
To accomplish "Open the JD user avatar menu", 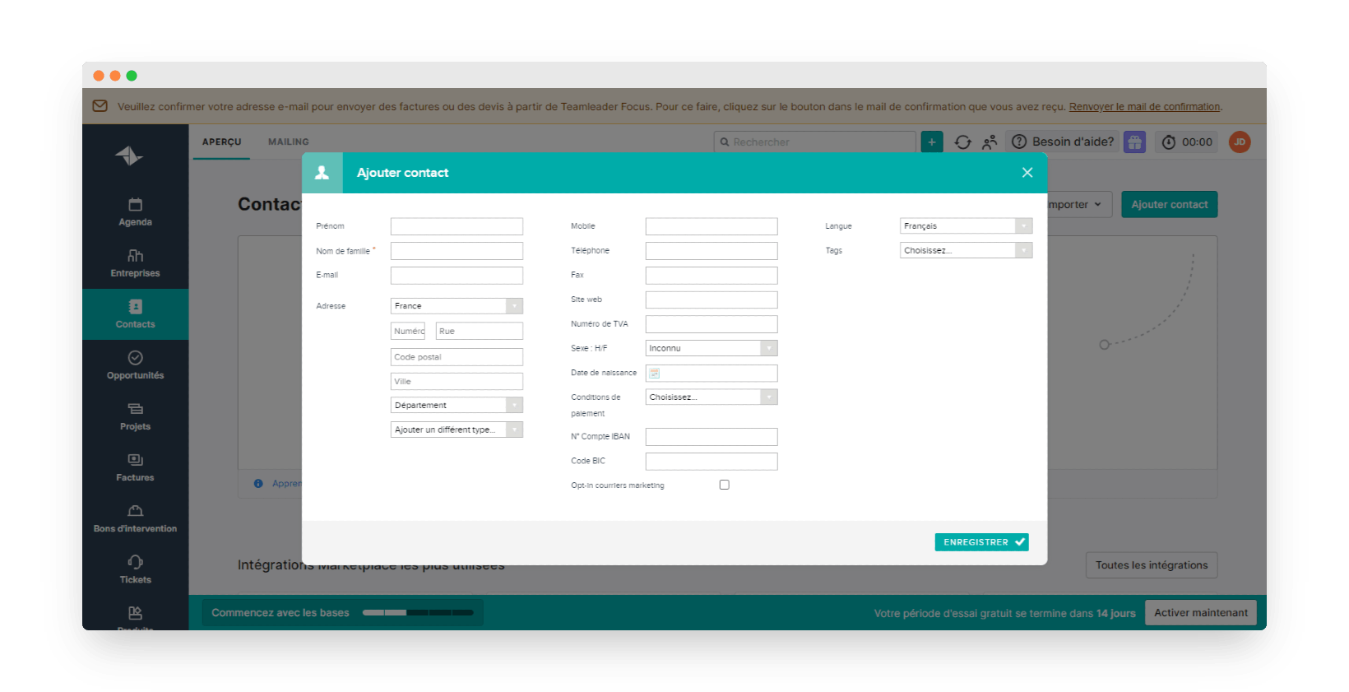I will [1240, 142].
